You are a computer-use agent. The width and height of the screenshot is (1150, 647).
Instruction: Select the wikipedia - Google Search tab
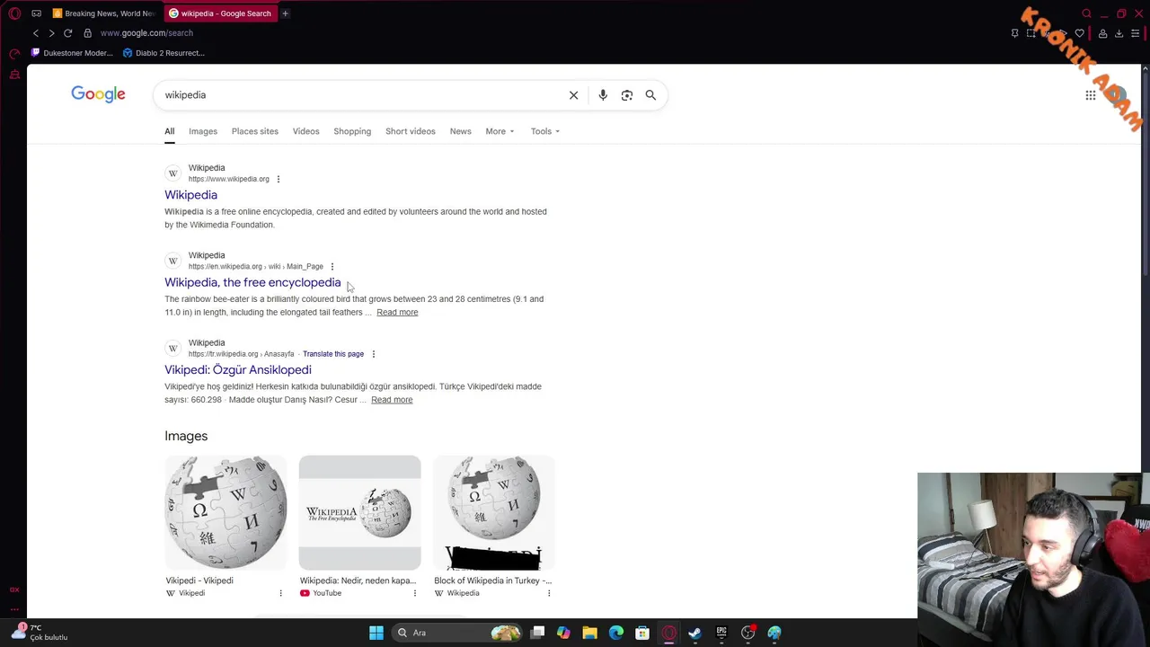(220, 13)
